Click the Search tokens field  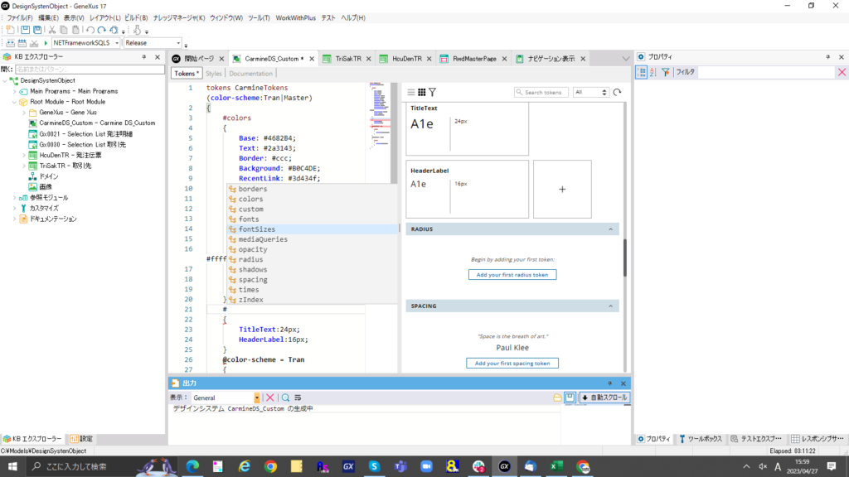pyautogui.click(x=541, y=93)
